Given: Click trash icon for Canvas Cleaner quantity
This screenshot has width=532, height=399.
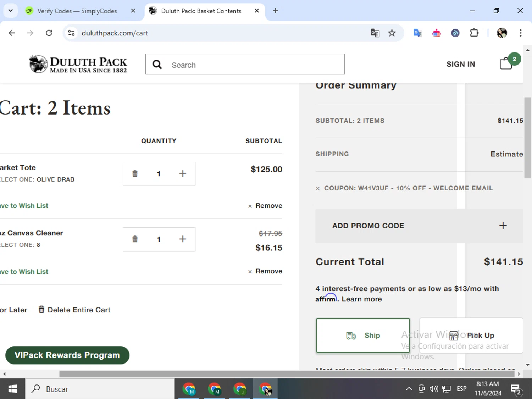Looking at the screenshot, I should (135, 239).
